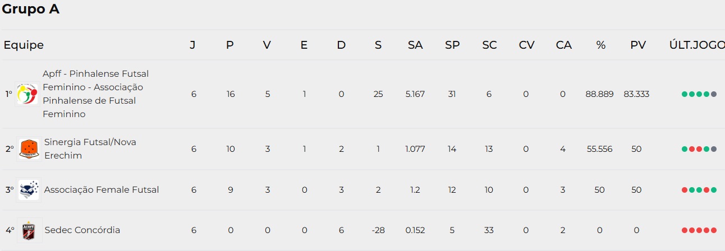Sort by the V wins column header

pyautogui.click(x=267, y=45)
